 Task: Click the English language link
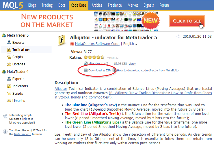pyautogui.click(x=129, y=44)
